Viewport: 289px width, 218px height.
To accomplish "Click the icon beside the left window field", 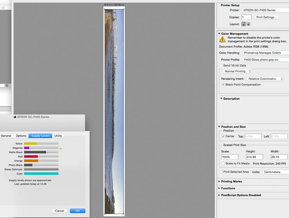I will [x=7, y=85].
